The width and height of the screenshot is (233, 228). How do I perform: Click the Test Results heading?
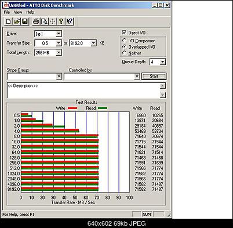click(x=86, y=102)
